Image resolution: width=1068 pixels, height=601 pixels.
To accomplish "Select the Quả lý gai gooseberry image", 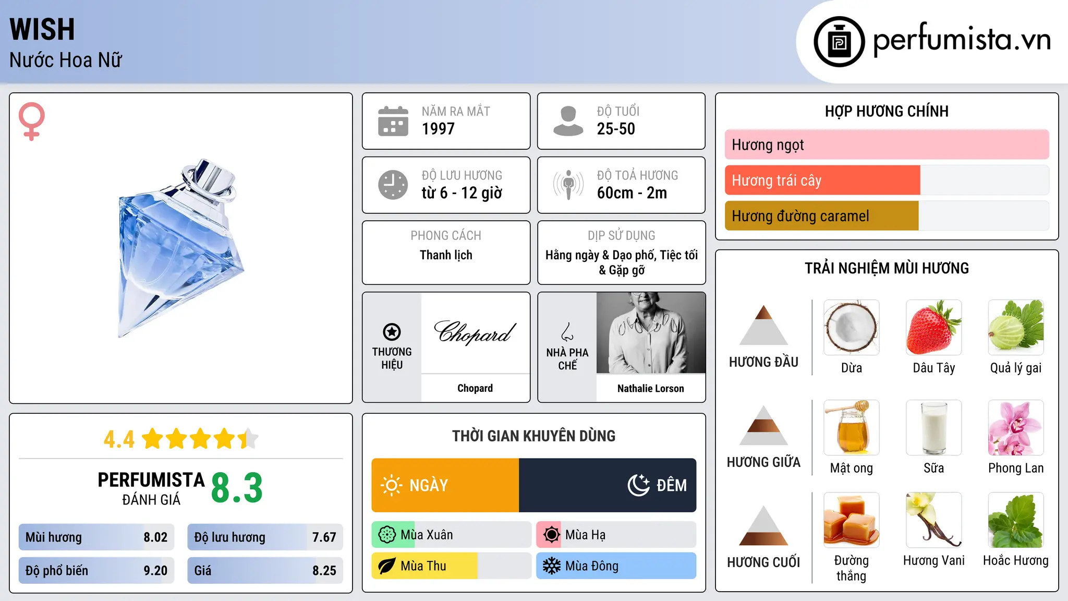I will coord(1016,328).
